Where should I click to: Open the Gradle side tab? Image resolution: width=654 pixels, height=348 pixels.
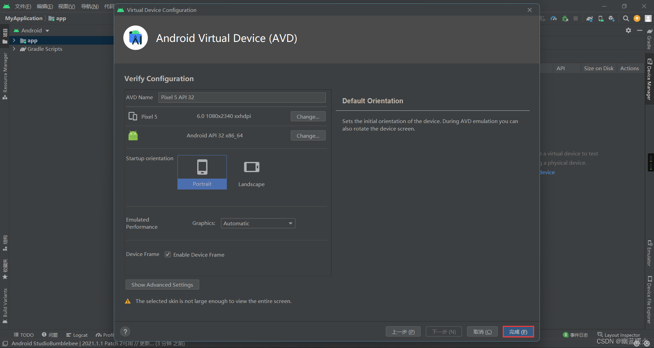[x=650, y=39]
